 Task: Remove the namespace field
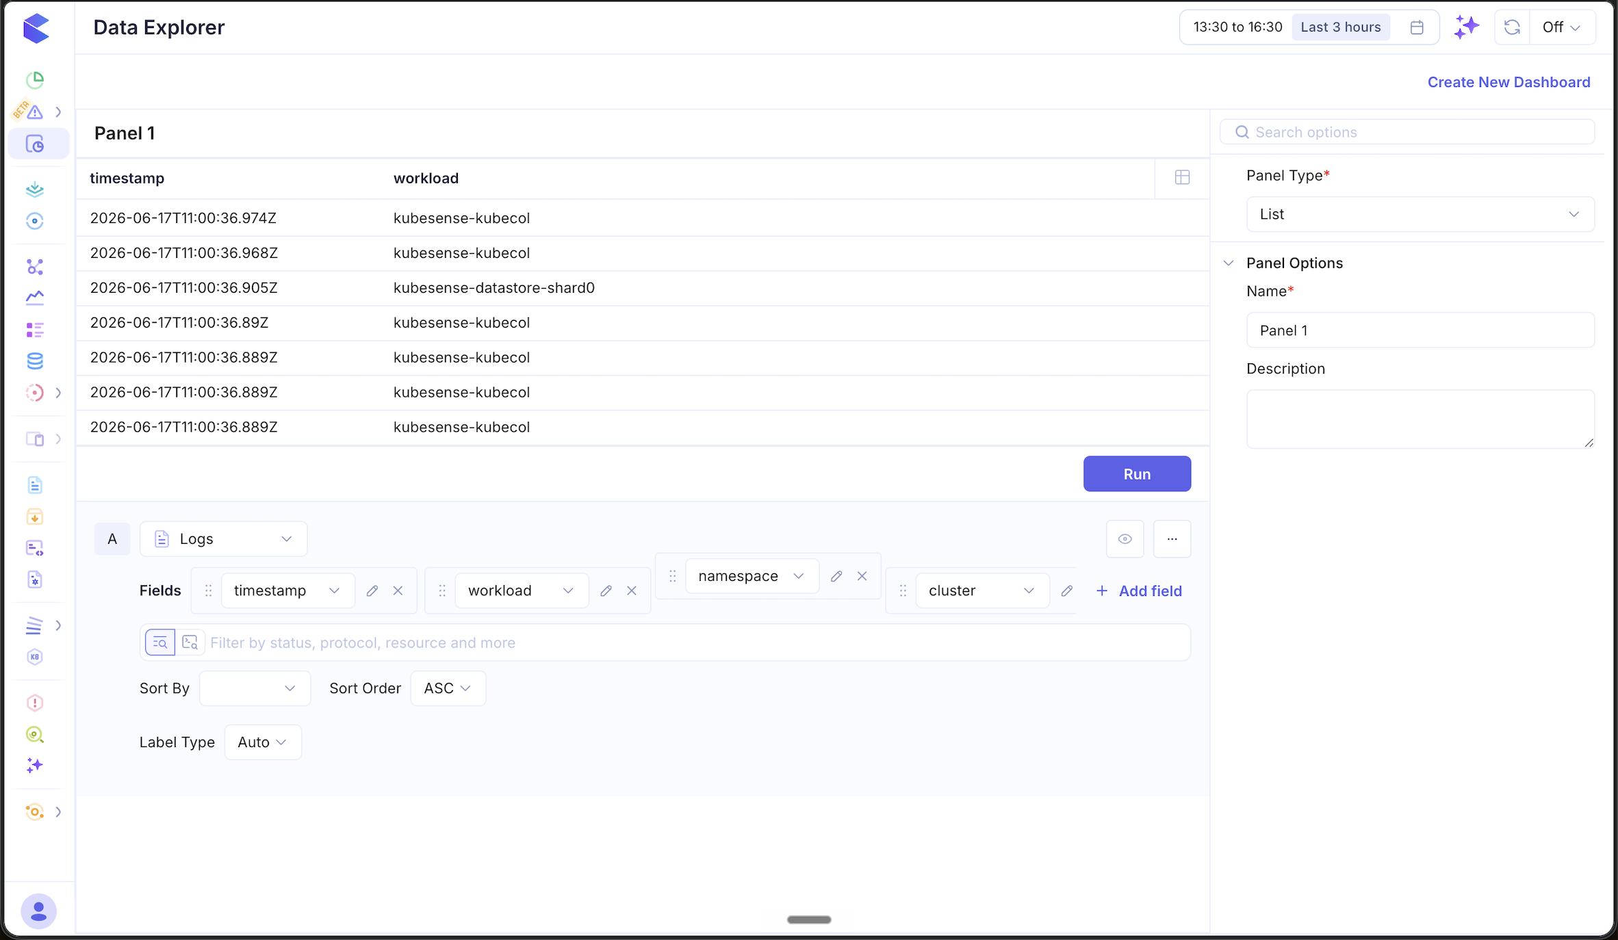click(x=862, y=576)
